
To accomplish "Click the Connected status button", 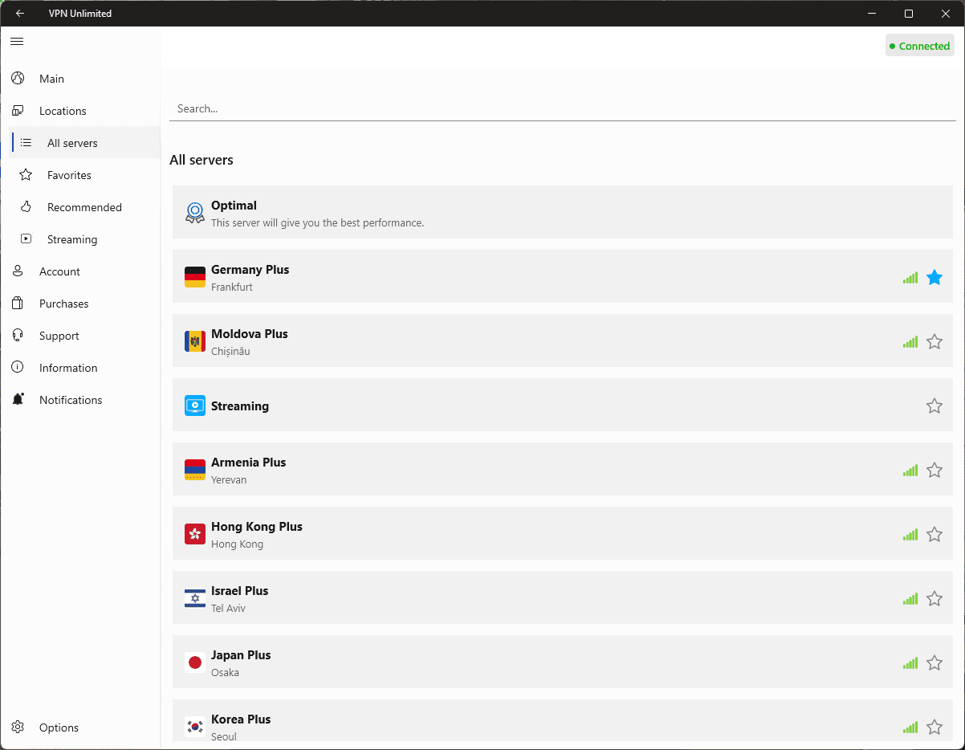I will tap(919, 46).
